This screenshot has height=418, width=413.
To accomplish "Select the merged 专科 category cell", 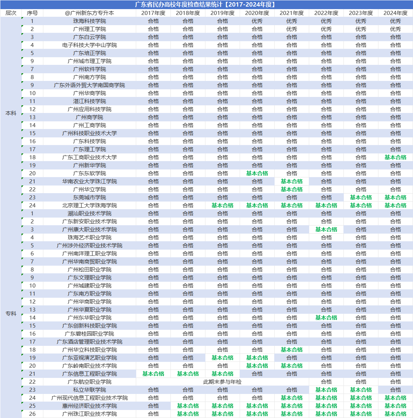I will tap(11, 313).
